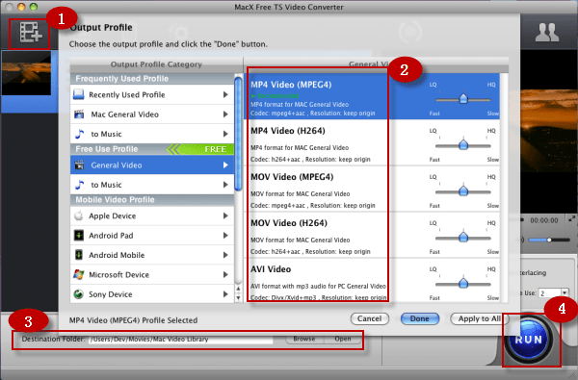Expand the Android Pad submenu arrow
578x380 pixels.
pyautogui.click(x=225, y=236)
